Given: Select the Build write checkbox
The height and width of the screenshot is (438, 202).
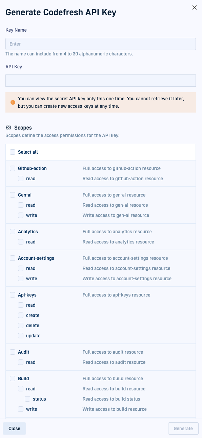Looking at the screenshot, I should click(x=21, y=409).
